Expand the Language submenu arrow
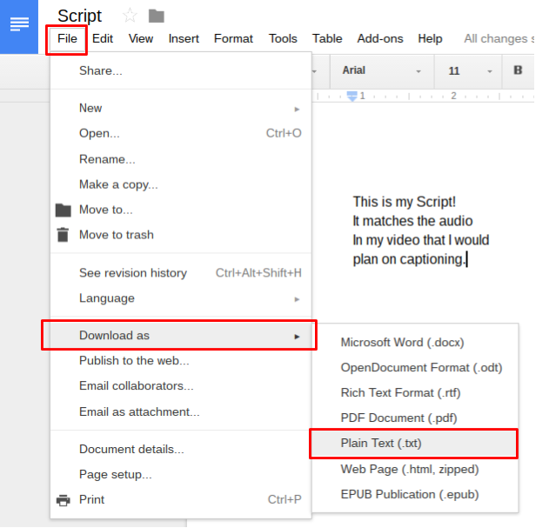Screen dimensions: 549x528 point(297,299)
